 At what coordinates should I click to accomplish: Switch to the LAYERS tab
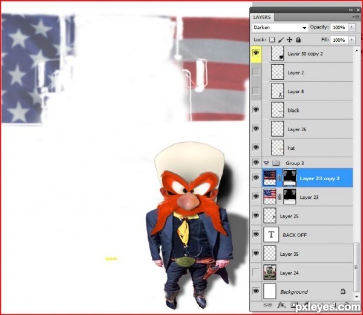(x=262, y=18)
